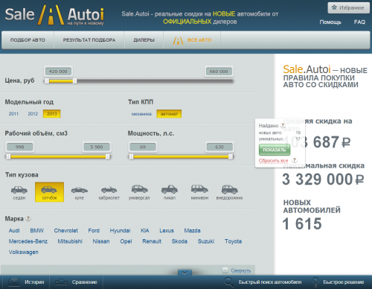The width and height of the screenshot is (372, 289).
Task: Click the Сбросить все reset link
Action: pyautogui.click(x=273, y=161)
